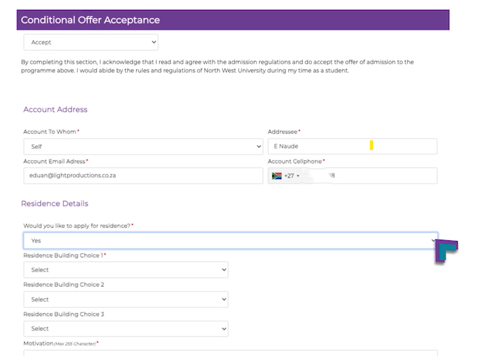This screenshot has height=356, width=482.
Task: Open the Accept offer dropdown
Action: tap(91, 42)
